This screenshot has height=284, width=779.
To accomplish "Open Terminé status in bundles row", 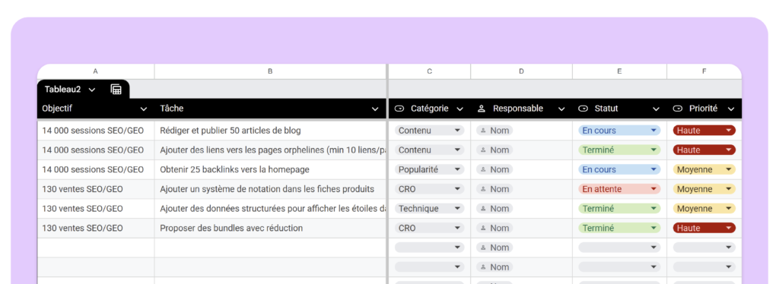I will tap(619, 228).
